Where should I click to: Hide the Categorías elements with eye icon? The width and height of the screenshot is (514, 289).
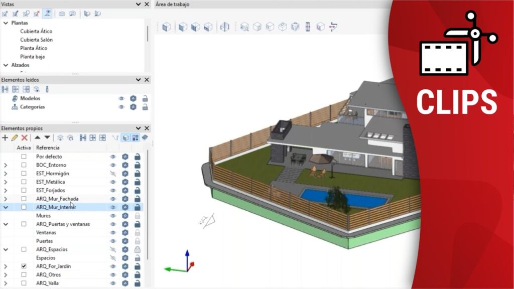pos(121,107)
